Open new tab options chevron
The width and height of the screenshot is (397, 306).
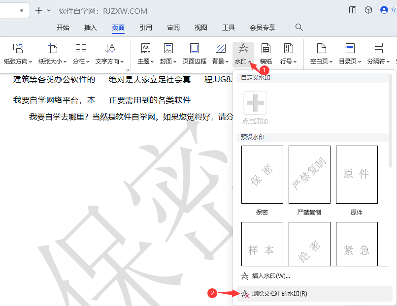tap(49, 10)
